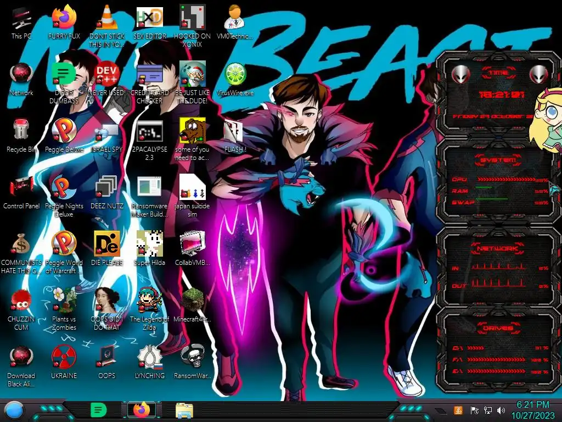Image resolution: width=562 pixels, height=422 pixels.
Task: Click the DRIVES widget header
Action: point(498,328)
